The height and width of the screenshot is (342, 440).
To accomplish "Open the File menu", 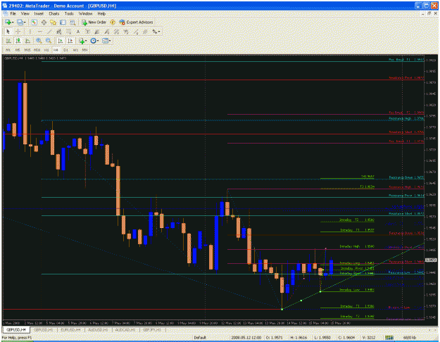I will click(x=13, y=13).
